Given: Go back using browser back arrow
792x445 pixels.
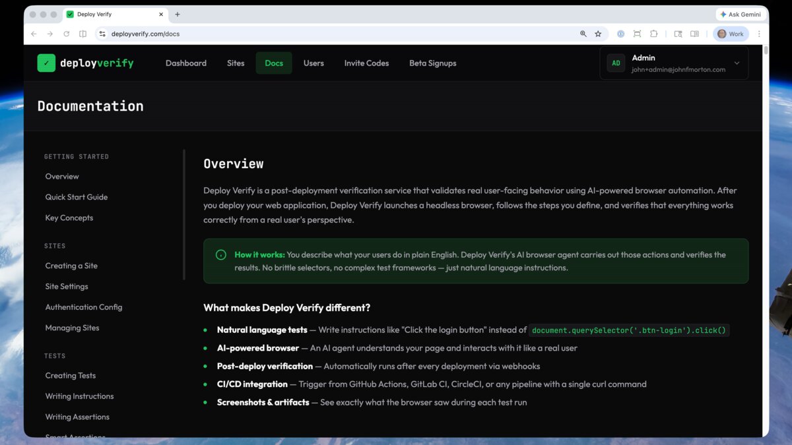Looking at the screenshot, I should click(x=34, y=34).
